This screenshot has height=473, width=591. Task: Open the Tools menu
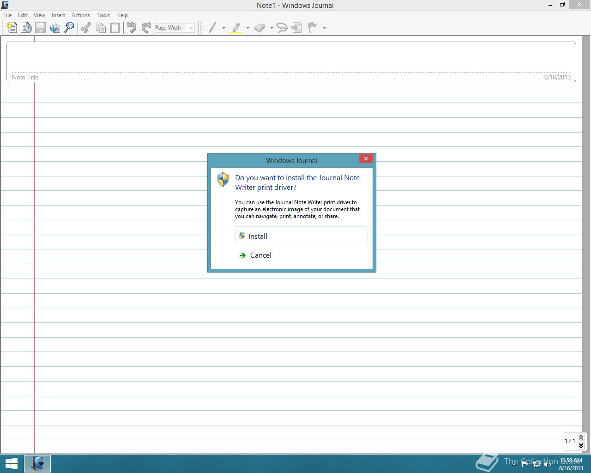[103, 15]
